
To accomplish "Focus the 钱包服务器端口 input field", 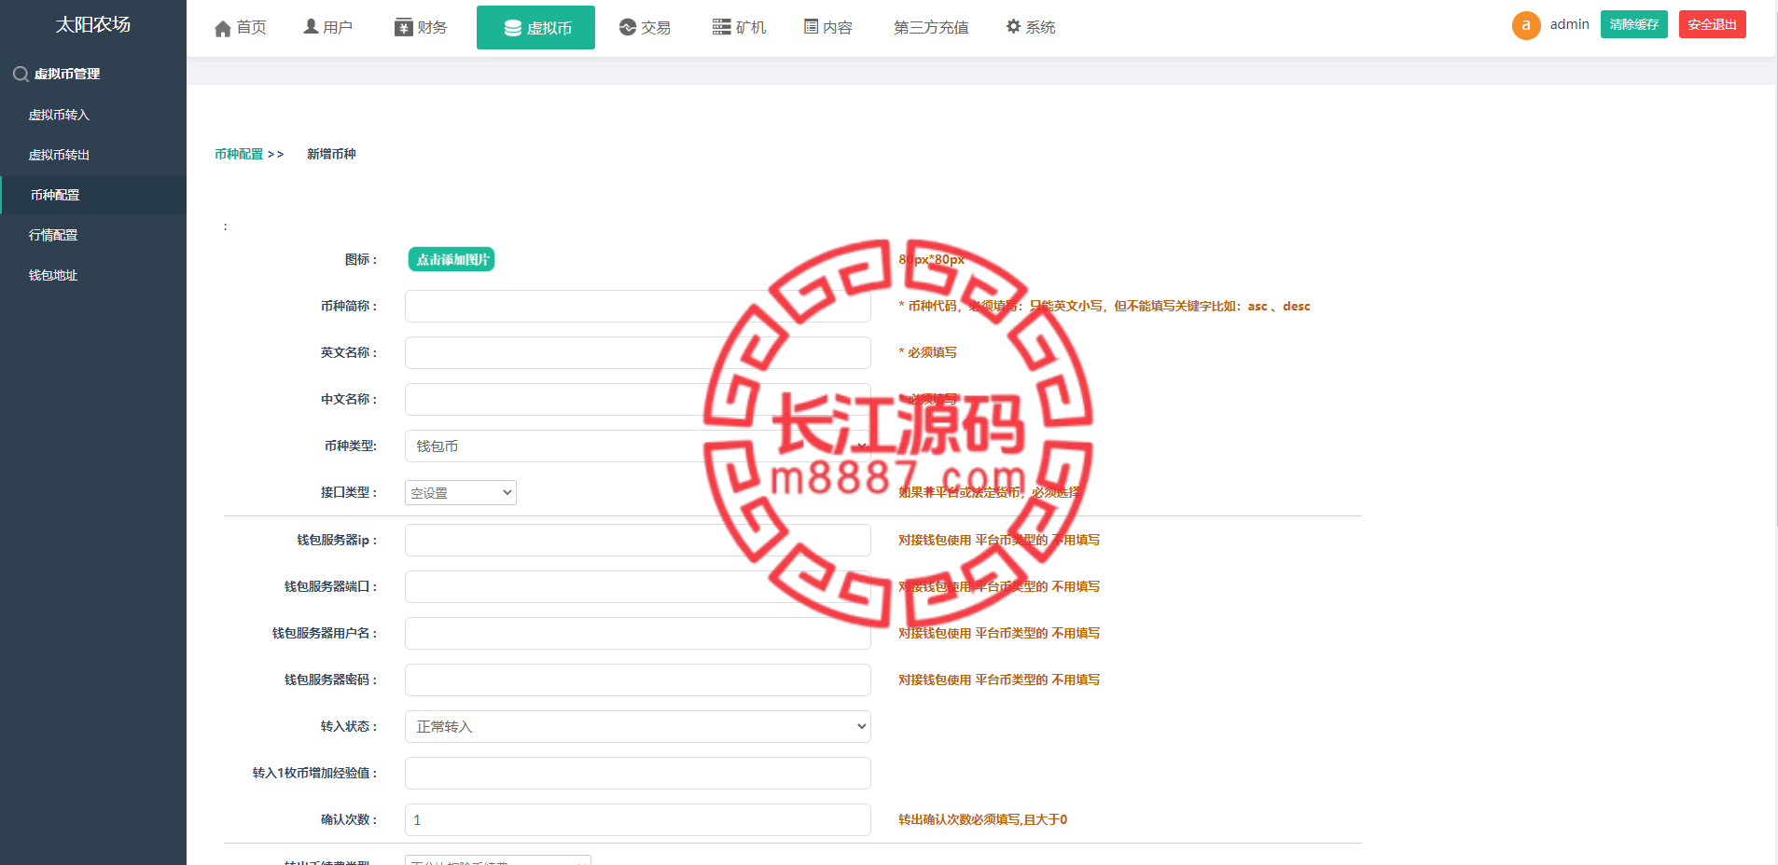I will click(638, 586).
